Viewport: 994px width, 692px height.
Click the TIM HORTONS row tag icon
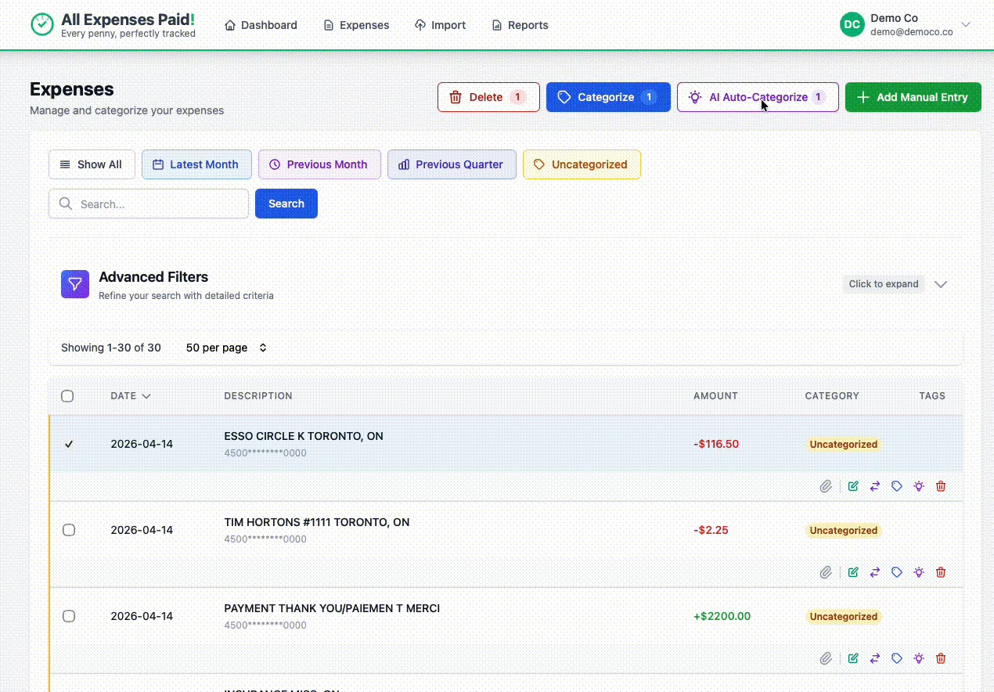tap(897, 572)
